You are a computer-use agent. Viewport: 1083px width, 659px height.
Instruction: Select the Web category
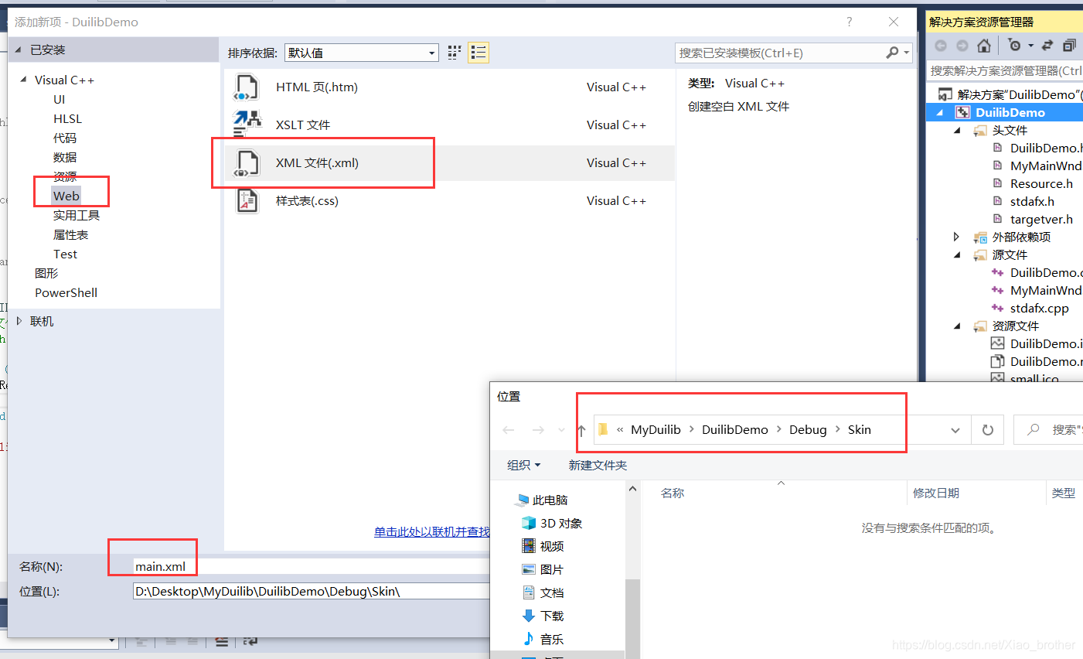click(66, 196)
